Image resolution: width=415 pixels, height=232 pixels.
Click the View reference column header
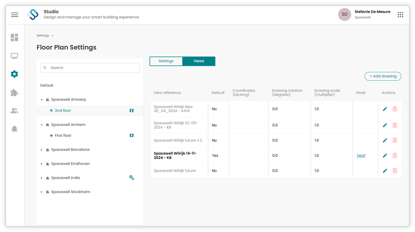[167, 93]
